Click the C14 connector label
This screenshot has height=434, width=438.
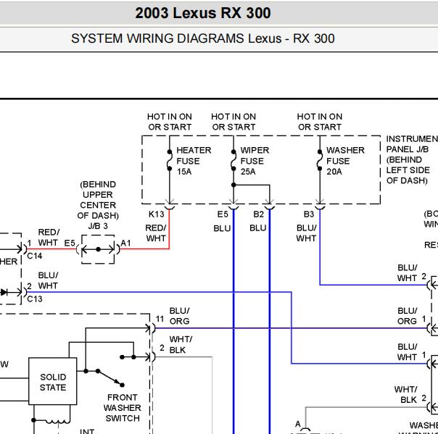(x=35, y=256)
